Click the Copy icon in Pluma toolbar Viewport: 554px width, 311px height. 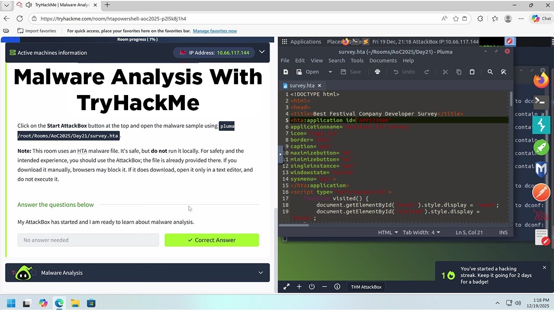pyautogui.click(x=459, y=72)
